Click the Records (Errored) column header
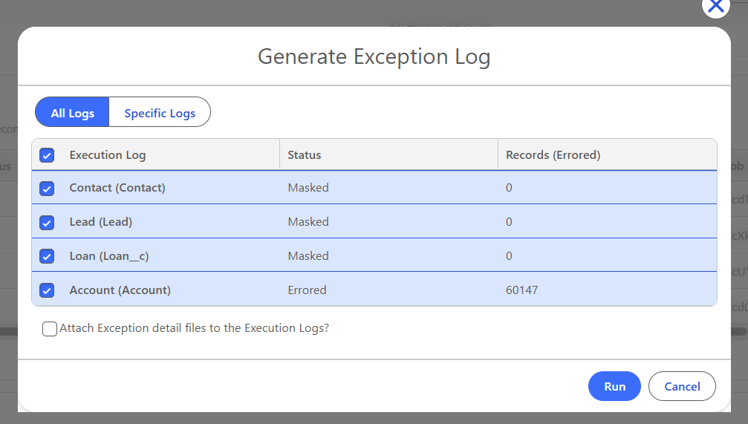The width and height of the screenshot is (748, 424). coord(553,155)
